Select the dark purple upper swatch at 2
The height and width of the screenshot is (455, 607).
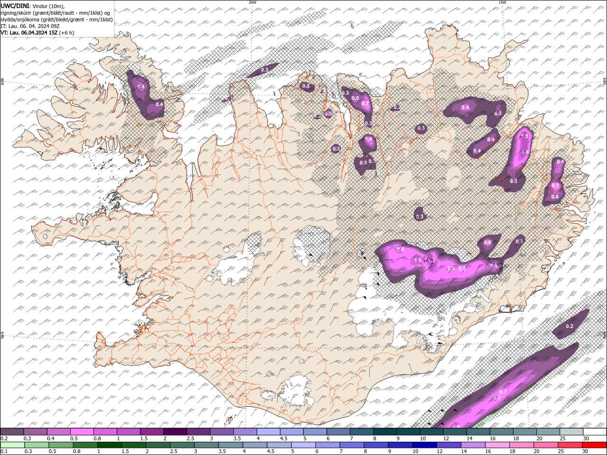175,432
